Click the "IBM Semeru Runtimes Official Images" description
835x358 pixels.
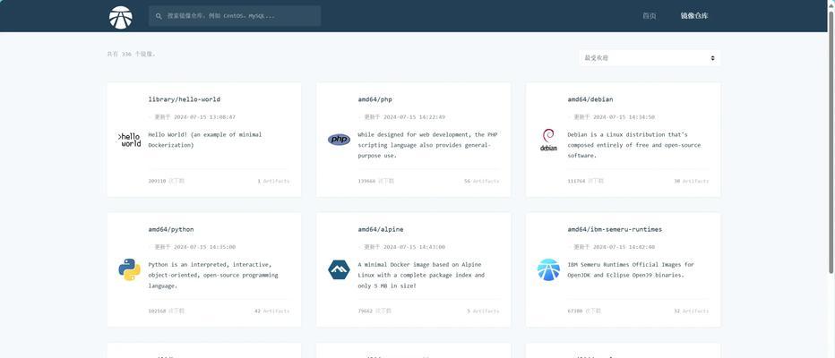coord(631,269)
